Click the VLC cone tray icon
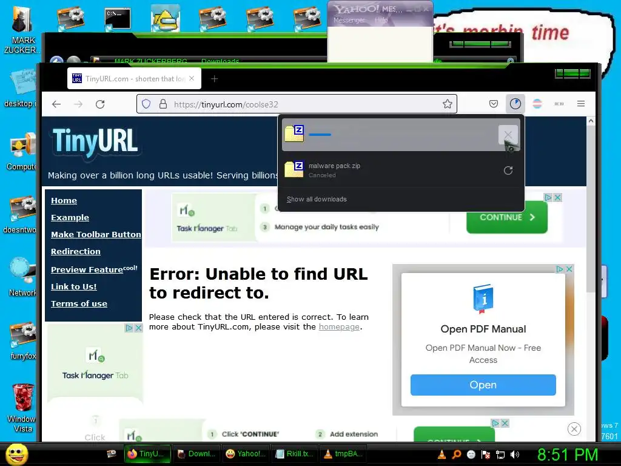Image resolution: width=621 pixels, height=466 pixels. [441, 454]
